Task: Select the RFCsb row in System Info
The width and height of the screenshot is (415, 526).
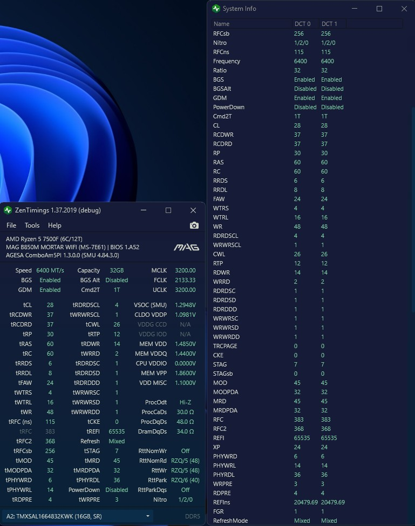Action: click(x=307, y=34)
